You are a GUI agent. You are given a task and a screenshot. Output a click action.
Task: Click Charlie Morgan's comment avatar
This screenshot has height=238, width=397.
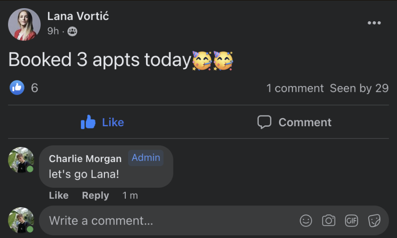pyautogui.click(x=21, y=160)
